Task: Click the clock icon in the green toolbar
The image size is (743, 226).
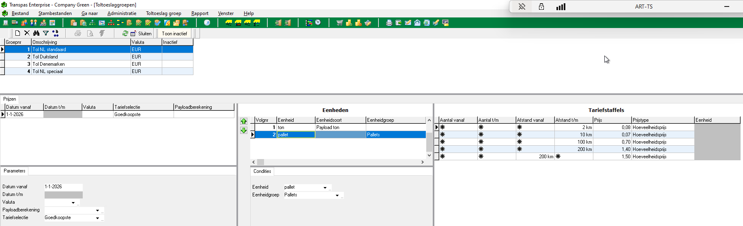Action: pyautogui.click(x=318, y=23)
